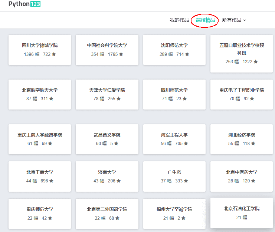
Task: Click the 56 幅 count
Action: tap(166, 144)
